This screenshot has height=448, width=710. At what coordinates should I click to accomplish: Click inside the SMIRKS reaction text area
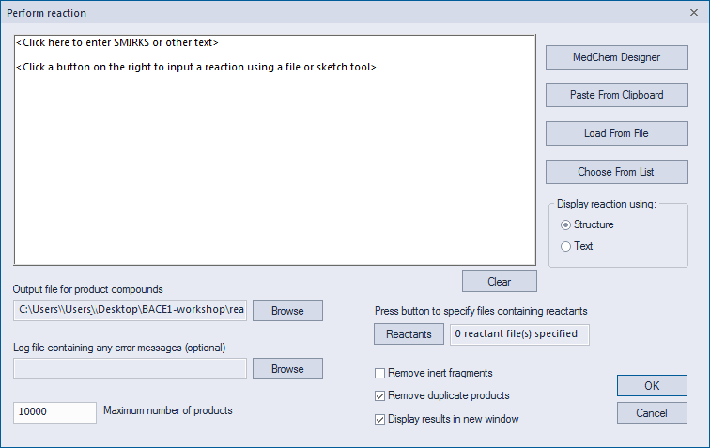tap(275, 150)
